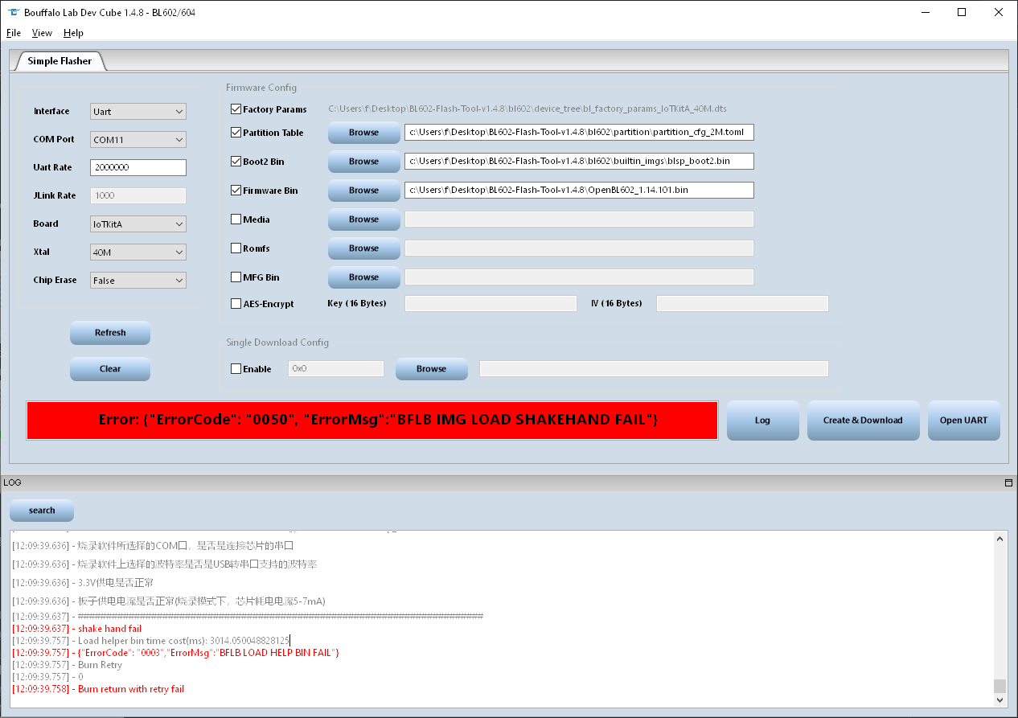
Task: Click the 'shake hand fail' log line
Action: pos(77,629)
